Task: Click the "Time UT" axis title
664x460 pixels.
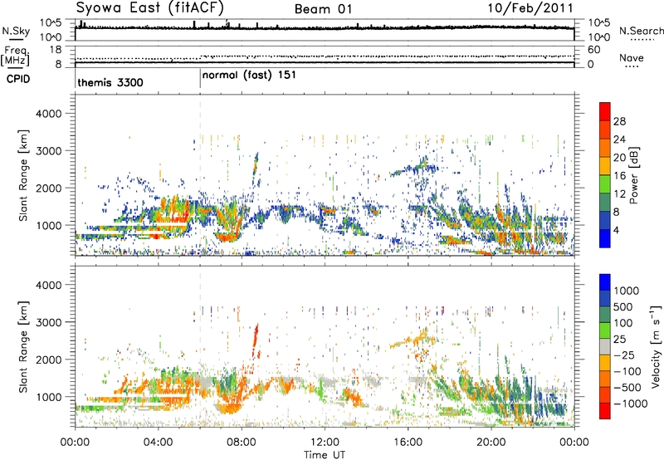Action: [325, 455]
